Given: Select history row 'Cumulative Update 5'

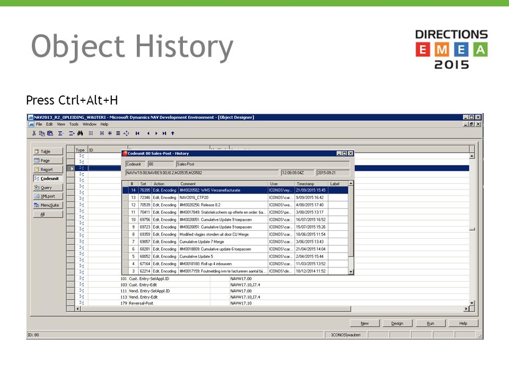Looking at the screenshot, I should coord(235,256).
